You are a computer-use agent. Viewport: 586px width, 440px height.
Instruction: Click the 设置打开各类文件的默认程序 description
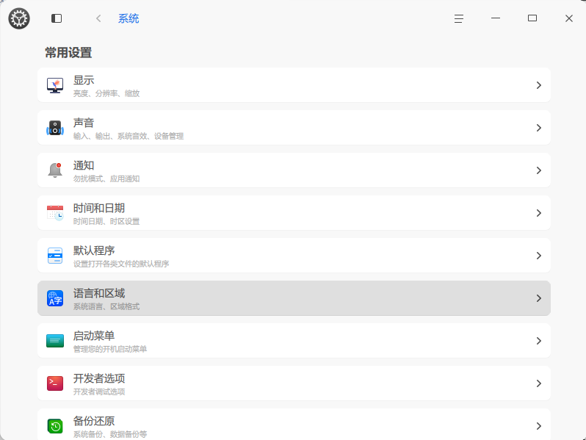pos(121,264)
